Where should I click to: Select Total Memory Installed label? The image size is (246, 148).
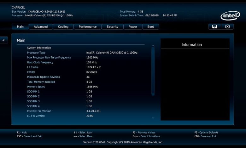tap(41, 82)
